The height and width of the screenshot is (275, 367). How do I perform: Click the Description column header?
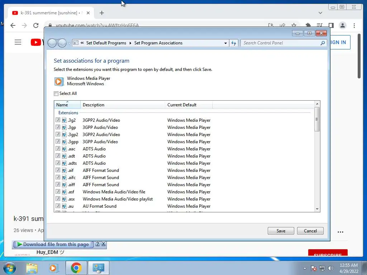click(123, 105)
